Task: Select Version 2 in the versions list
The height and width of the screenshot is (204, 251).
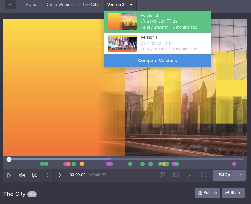Action: coord(158,22)
